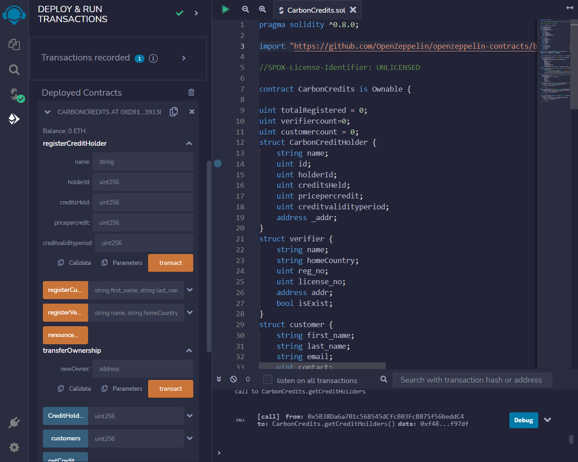Enable listen on all transactions checkbox
578x462 pixels.
(x=268, y=379)
